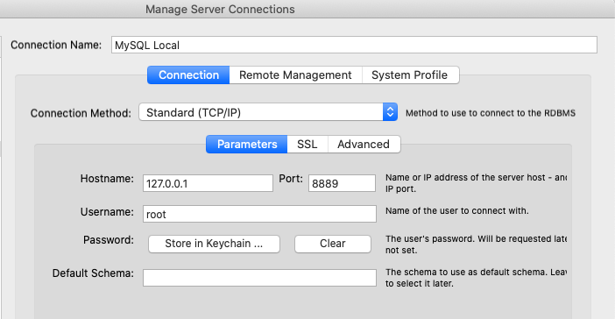Open the Connection Method dropdown
Image resolution: width=615 pixels, height=319 pixels.
pos(268,112)
